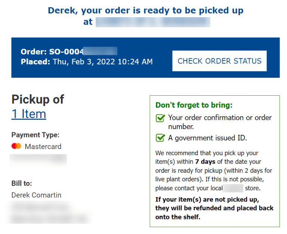
Task: Click the 'Payment Type:' label
Action: (36, 135)
